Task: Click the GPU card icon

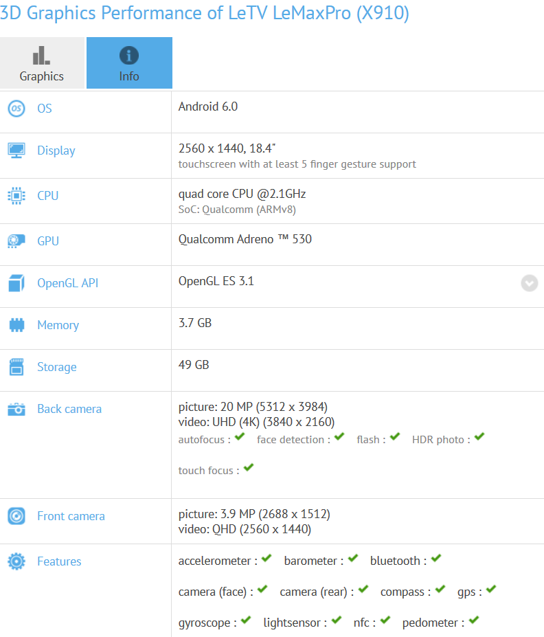Action: [x=16, y=241]
